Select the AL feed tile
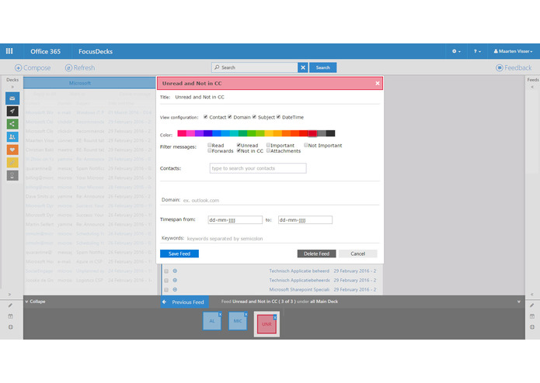The height and width of the screenshot is (383, 540). (211, 321)
